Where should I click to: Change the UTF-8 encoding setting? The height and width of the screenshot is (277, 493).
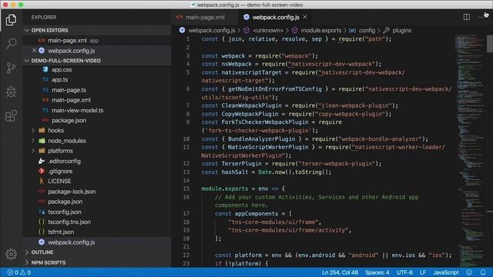404,272
